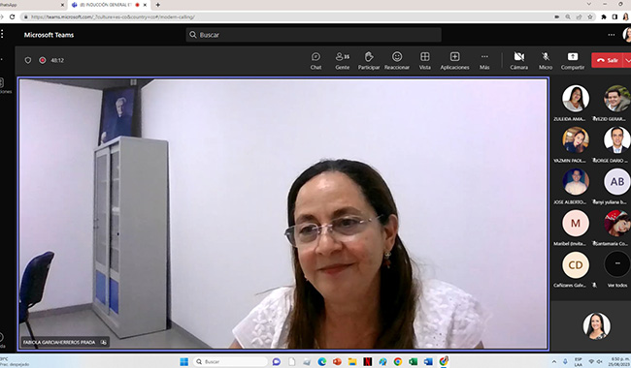Image resolution: width=631 pixels, height=368 pixels.
Task: Open a new browser tab
Action: [157, 5]
